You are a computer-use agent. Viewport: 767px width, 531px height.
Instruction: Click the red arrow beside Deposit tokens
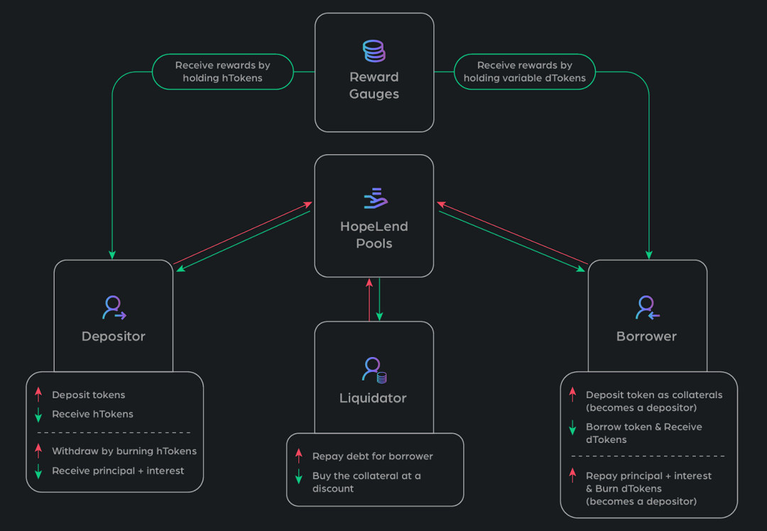point(38,394)
